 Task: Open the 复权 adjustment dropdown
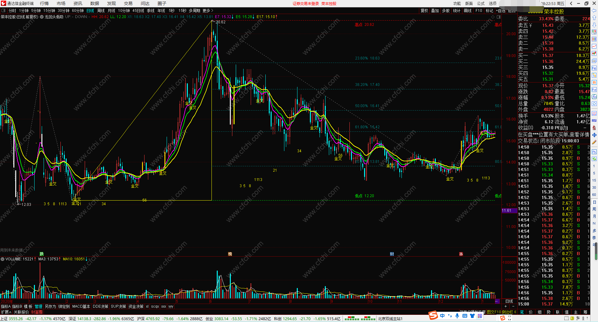coord(425,11)
